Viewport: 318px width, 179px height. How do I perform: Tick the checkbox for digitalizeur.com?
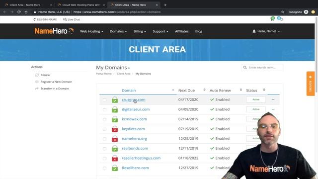click(105, 110)
